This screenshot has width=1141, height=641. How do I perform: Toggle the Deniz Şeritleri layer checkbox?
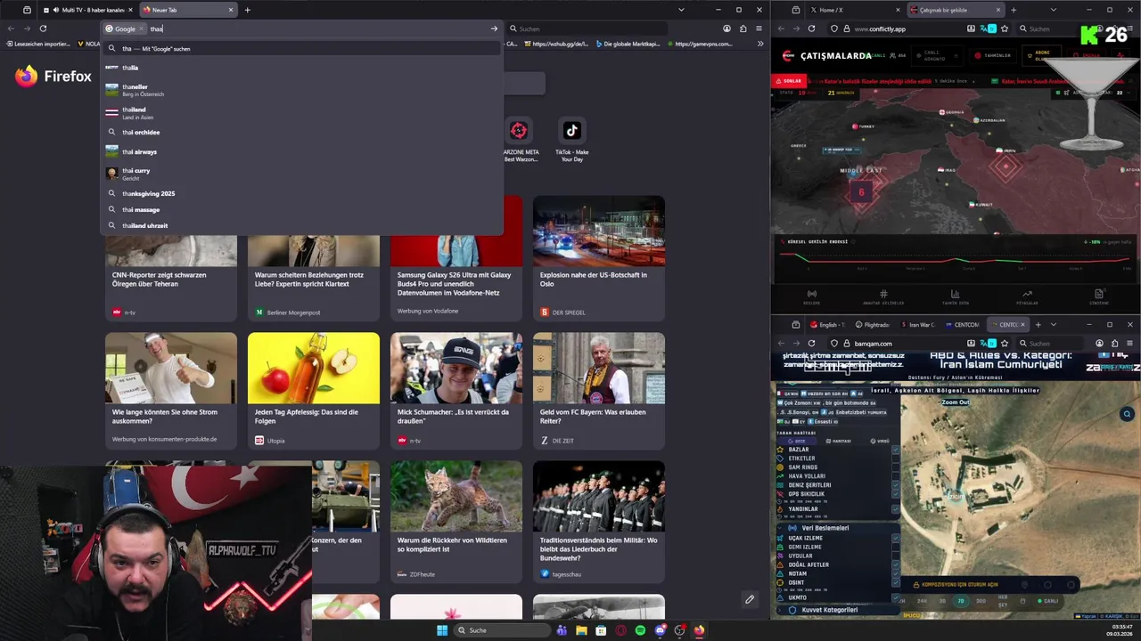pos(896,485)
